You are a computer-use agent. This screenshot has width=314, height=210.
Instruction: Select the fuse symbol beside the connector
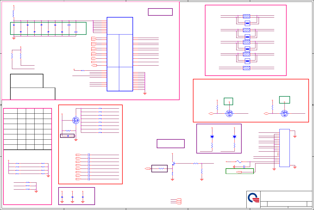pos(238,162)
